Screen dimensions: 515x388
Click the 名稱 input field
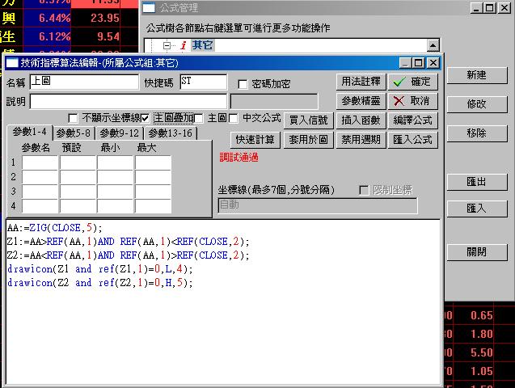[84, 82]
